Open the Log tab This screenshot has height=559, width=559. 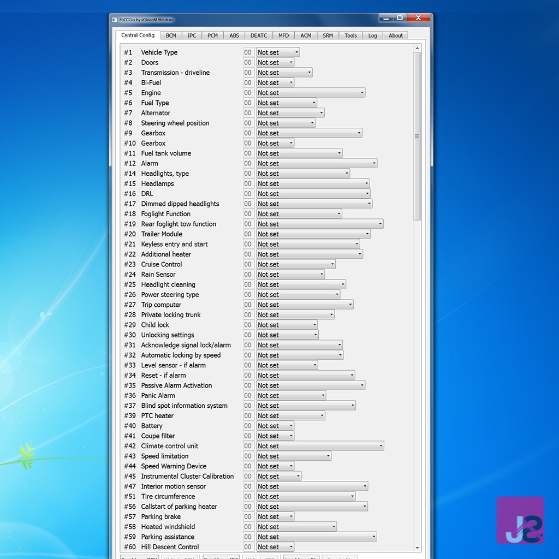coord(372,35)
